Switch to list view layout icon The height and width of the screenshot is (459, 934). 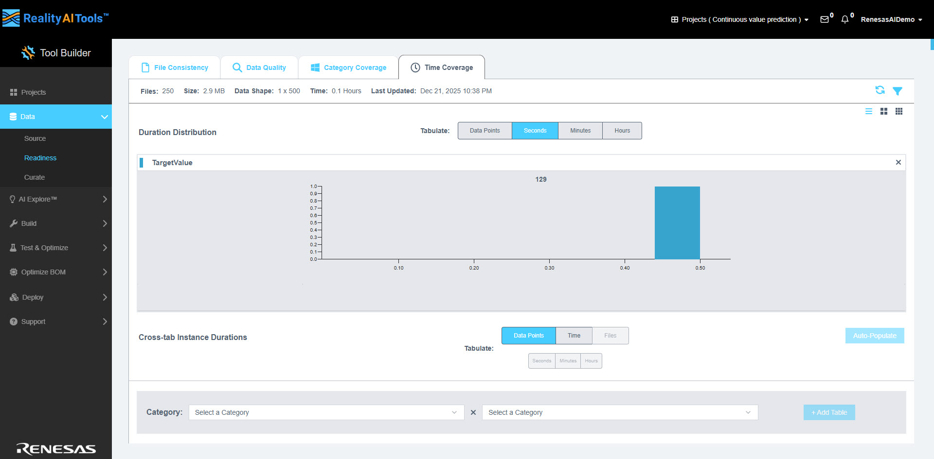869,111
